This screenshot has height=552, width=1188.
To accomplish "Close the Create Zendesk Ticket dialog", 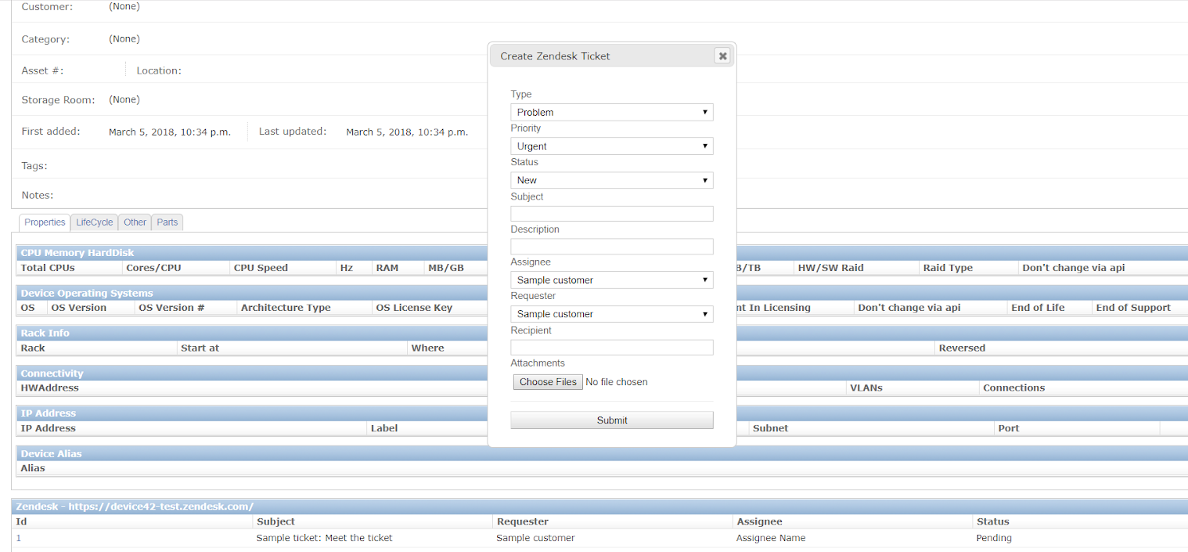I will (722, 56).
